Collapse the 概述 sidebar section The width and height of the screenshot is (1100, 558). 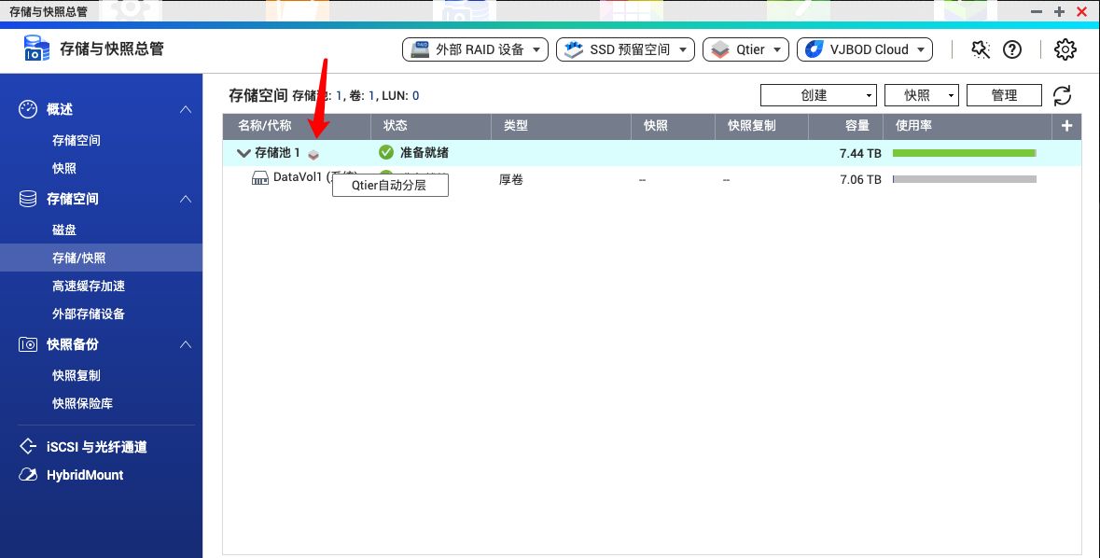point(186,110)
